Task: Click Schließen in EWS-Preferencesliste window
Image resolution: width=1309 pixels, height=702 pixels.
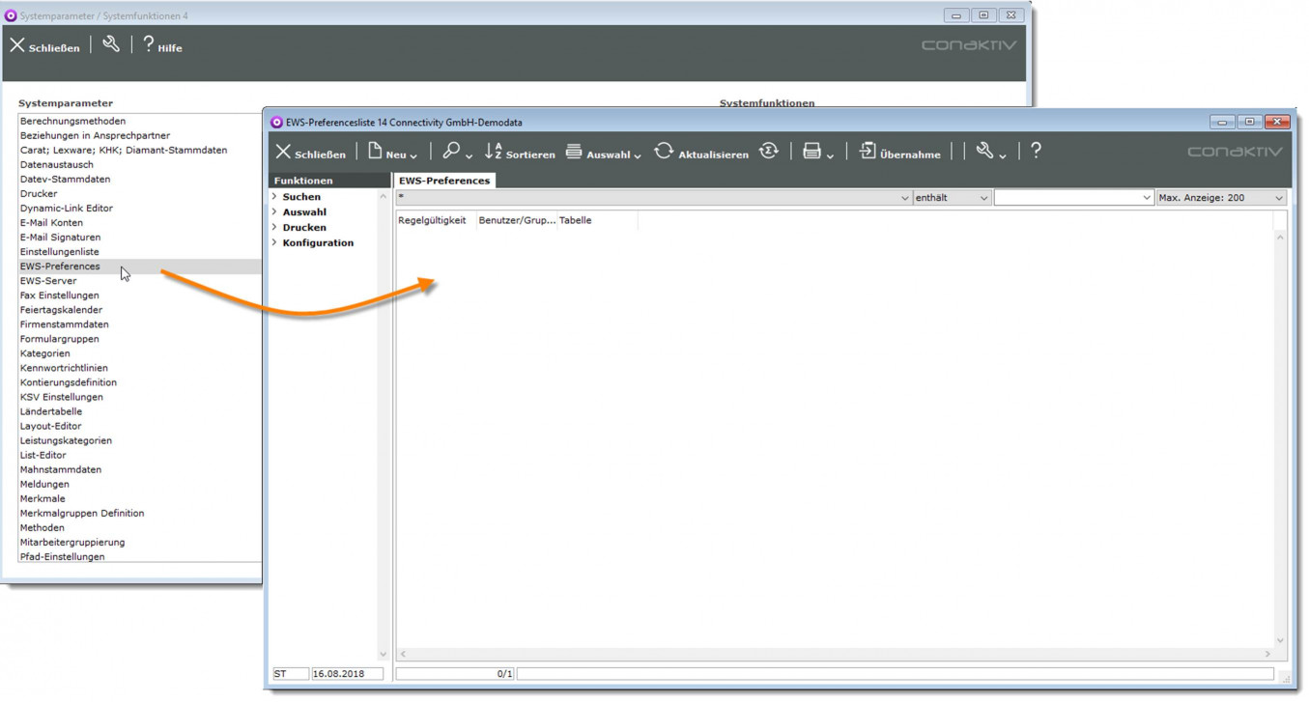Action: 310,153
